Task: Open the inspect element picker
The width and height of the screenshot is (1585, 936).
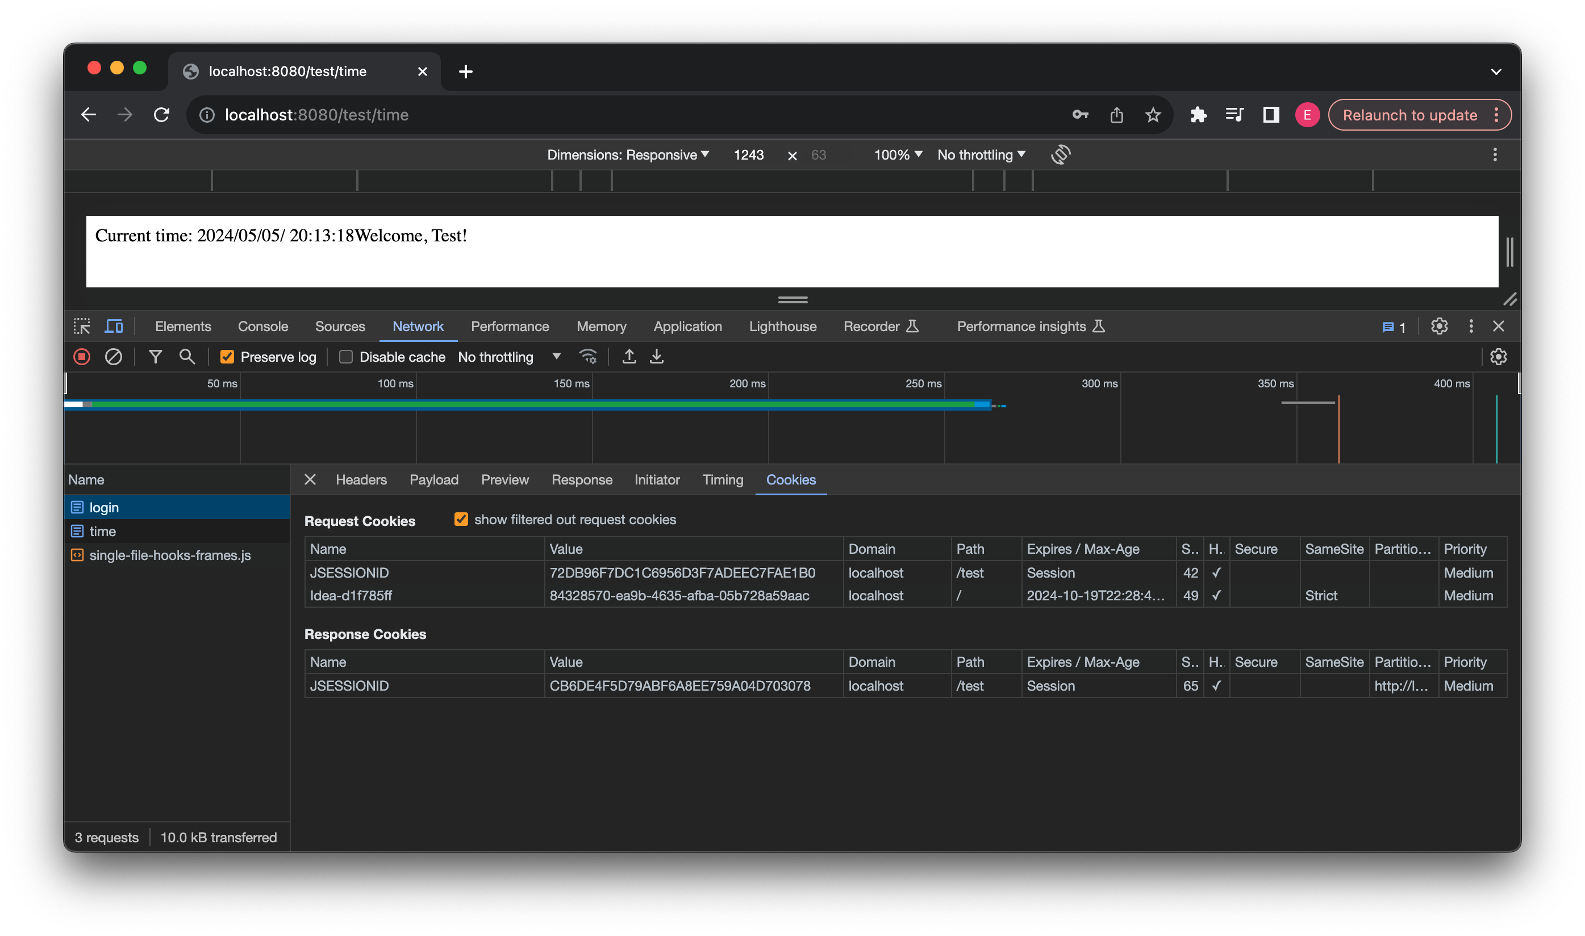Action: [x=82, y=326]
